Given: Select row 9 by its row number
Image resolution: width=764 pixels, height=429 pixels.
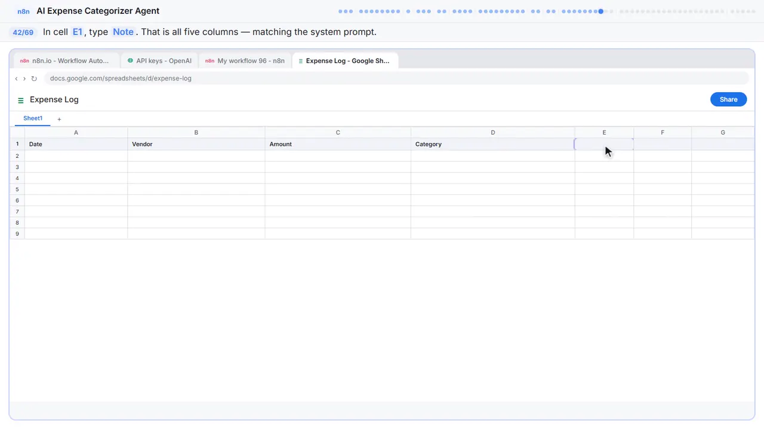Looking at the screenshot, I should (17, 234).
